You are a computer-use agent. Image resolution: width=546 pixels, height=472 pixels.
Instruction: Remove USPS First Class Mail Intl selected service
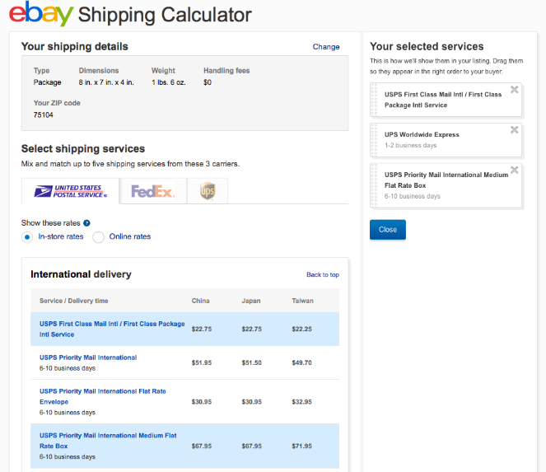coord(515,90)
